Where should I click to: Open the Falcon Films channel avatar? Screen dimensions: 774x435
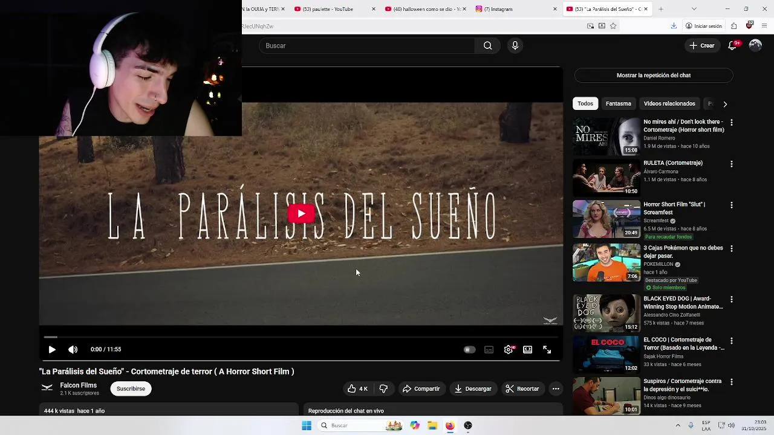coord(47,388)
